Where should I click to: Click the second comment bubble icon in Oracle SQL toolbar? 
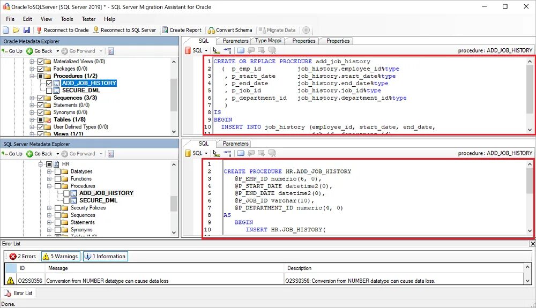[x=262, y=50]
